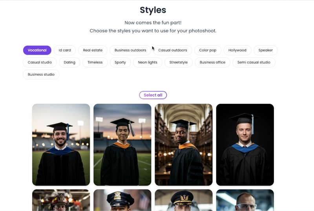Select the Neon lights category
The image size is (314, 211).
click(x=148, y=62)
